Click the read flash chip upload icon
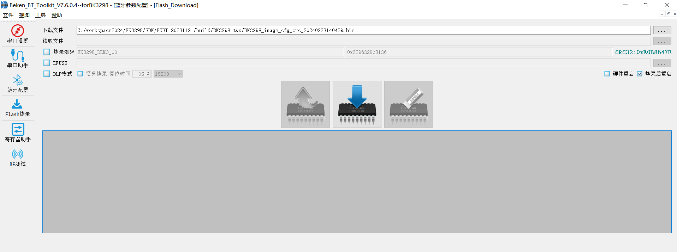677x252 pixels. (x=305, y=104)
